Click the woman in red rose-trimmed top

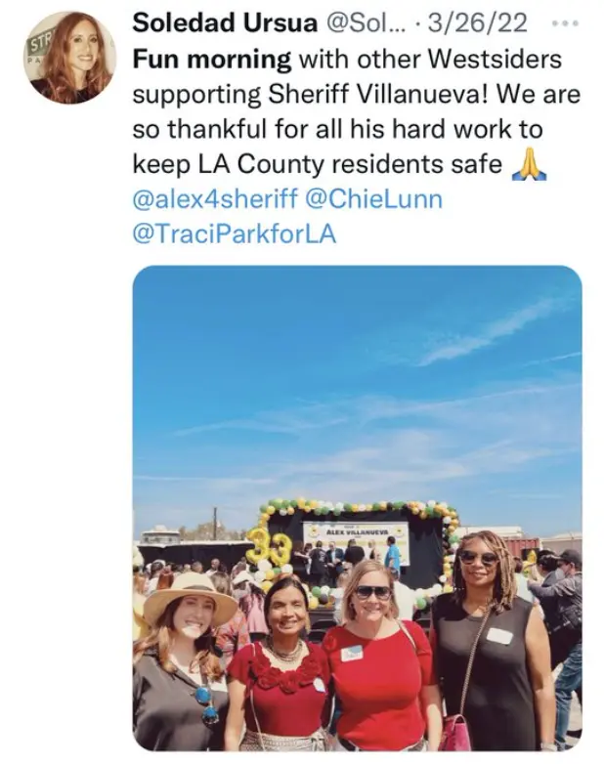click(280, 662)
